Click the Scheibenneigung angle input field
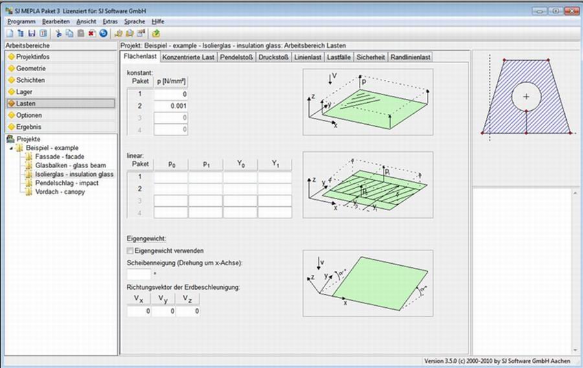 (139, 274)
